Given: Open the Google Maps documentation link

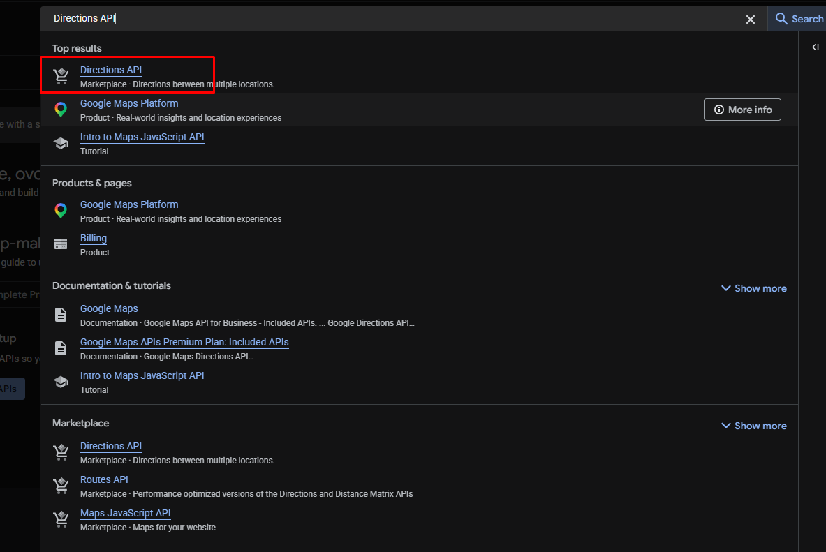Looking at the screenshot, I should tap(109, 308).
